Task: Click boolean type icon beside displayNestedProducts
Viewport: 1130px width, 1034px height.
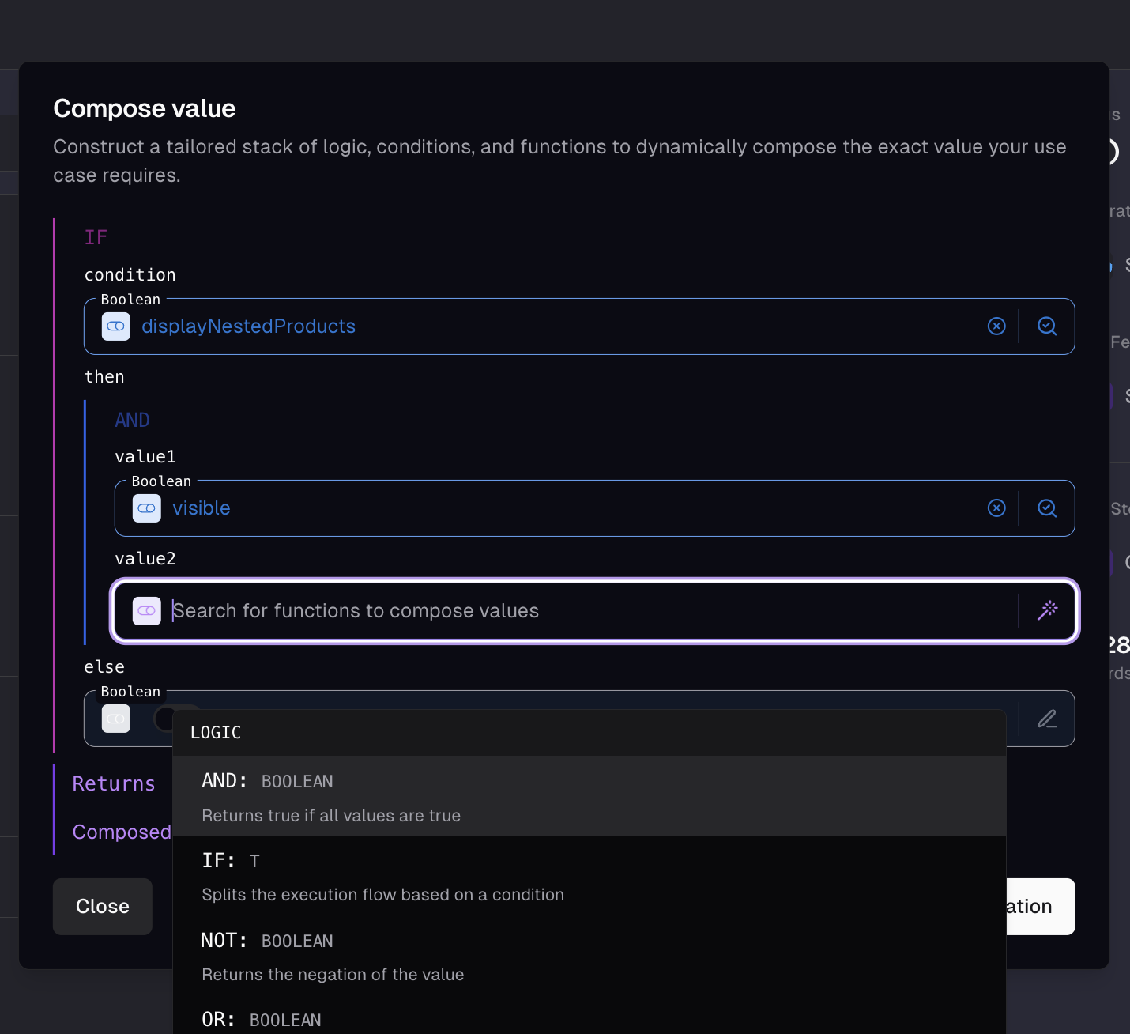Action: click(116, 326)
